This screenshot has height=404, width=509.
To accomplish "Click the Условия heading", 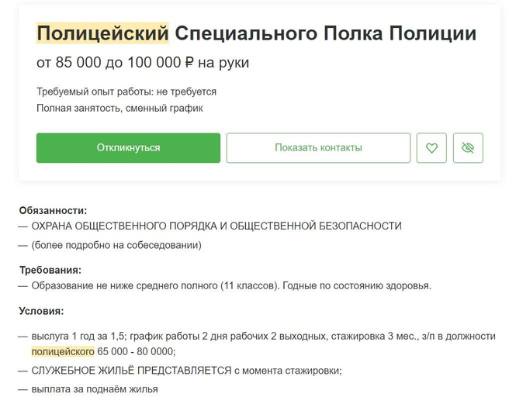I will coord(41,311).
